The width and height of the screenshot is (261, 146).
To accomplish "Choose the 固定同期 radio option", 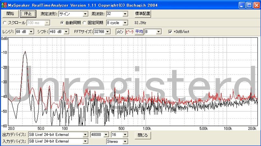I will click(84, 23).
